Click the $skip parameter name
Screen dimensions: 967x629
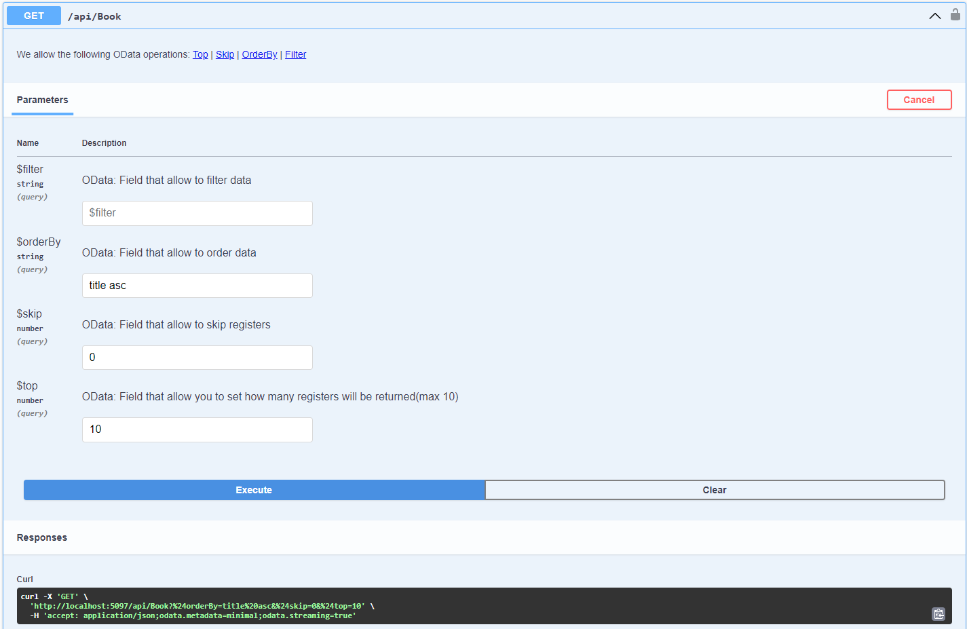[29, 313]
